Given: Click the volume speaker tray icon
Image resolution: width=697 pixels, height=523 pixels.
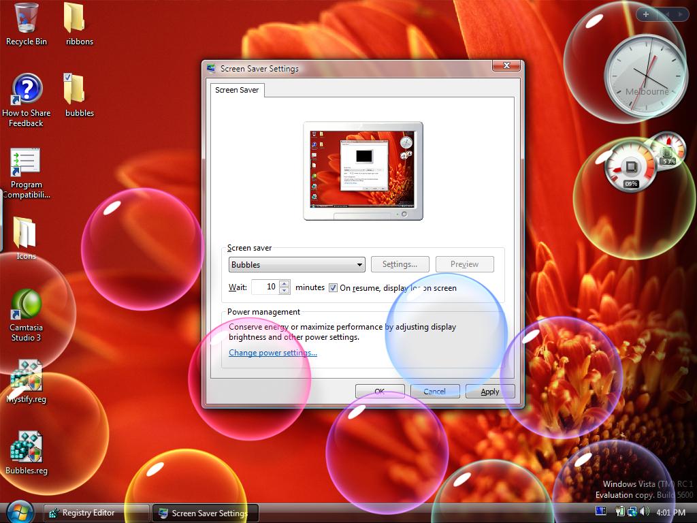Looking at the screenshot, I should click(x=644, y=511).
